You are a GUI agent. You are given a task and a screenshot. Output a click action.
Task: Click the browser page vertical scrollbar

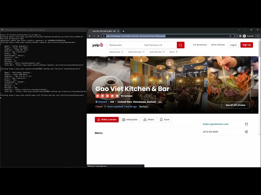pyautogui.click(x=259, y=48)
